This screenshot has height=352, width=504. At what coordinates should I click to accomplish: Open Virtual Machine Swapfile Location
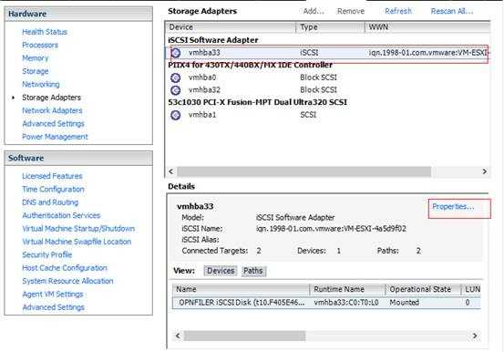click(77, 242)
